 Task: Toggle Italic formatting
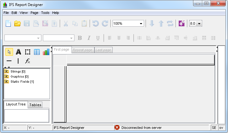(89, 38)
